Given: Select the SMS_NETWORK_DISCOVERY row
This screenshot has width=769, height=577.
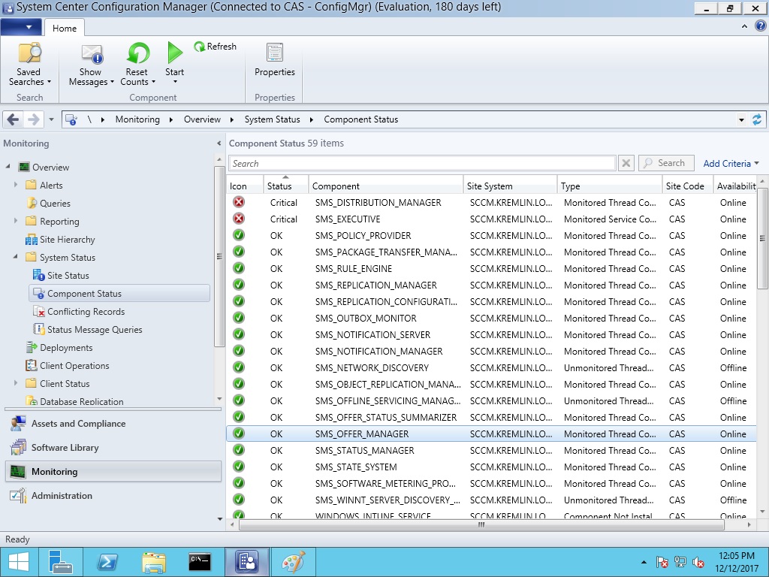Looking at the screenshot, I should coord(491,367).
